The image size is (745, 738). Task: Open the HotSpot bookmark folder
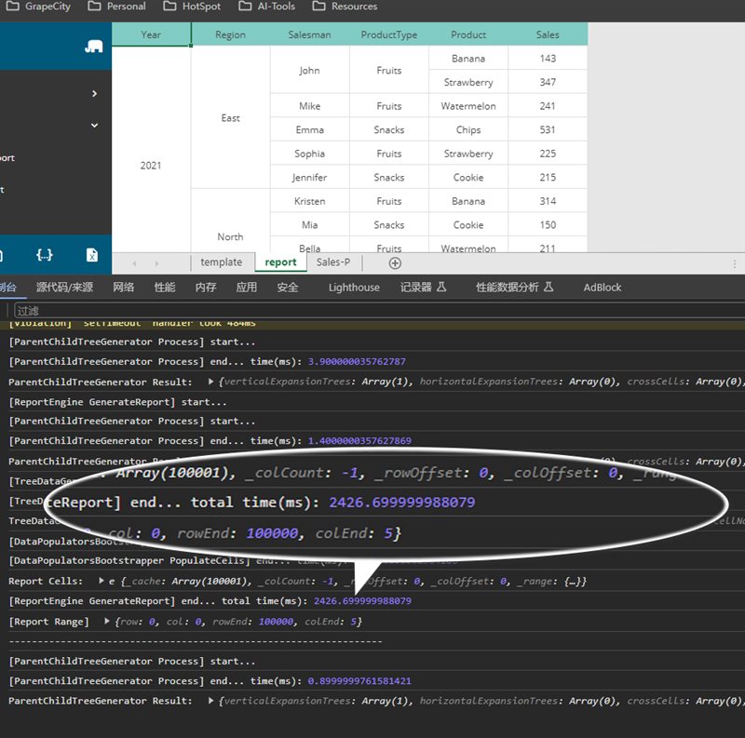[x=192, y=7]
